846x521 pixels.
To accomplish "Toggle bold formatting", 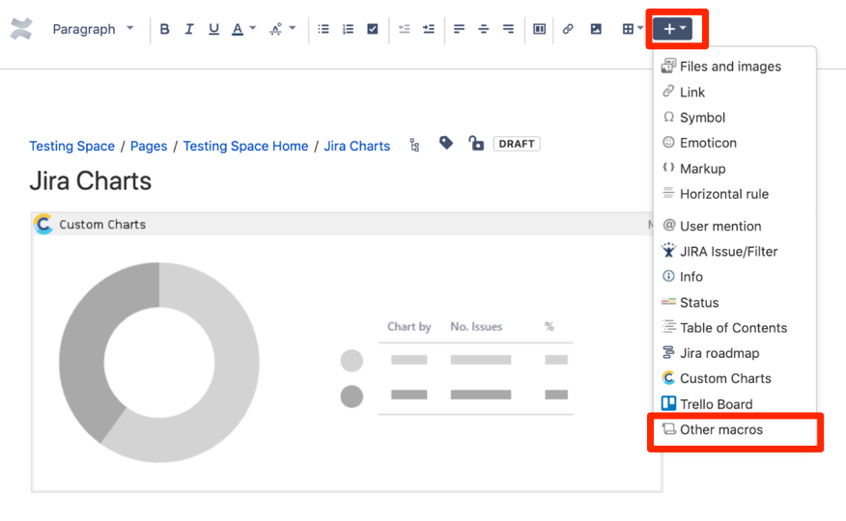I will coord(164,29).
